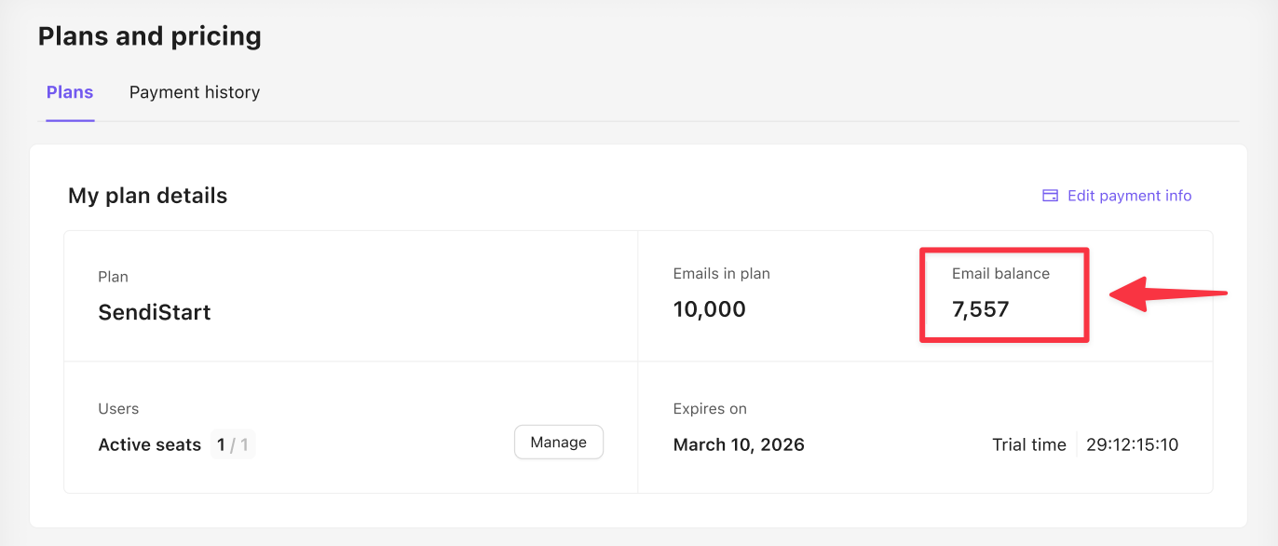Click the Trial time label
This screenshot has height=546, width=1278.
point(1028,444)
